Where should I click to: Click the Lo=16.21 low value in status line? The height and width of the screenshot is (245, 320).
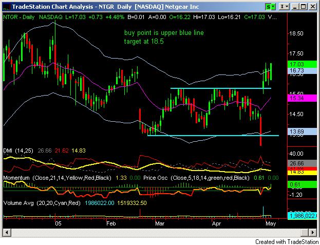[x=229, y=17]
